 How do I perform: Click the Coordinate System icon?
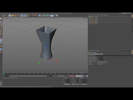(28, 16)
